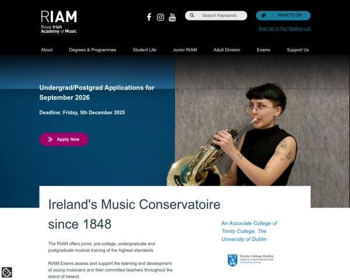The width and height of the screenshot is (350, 280).
Task: Click the magnifying glass search icon
Action: tap(192, 15)
